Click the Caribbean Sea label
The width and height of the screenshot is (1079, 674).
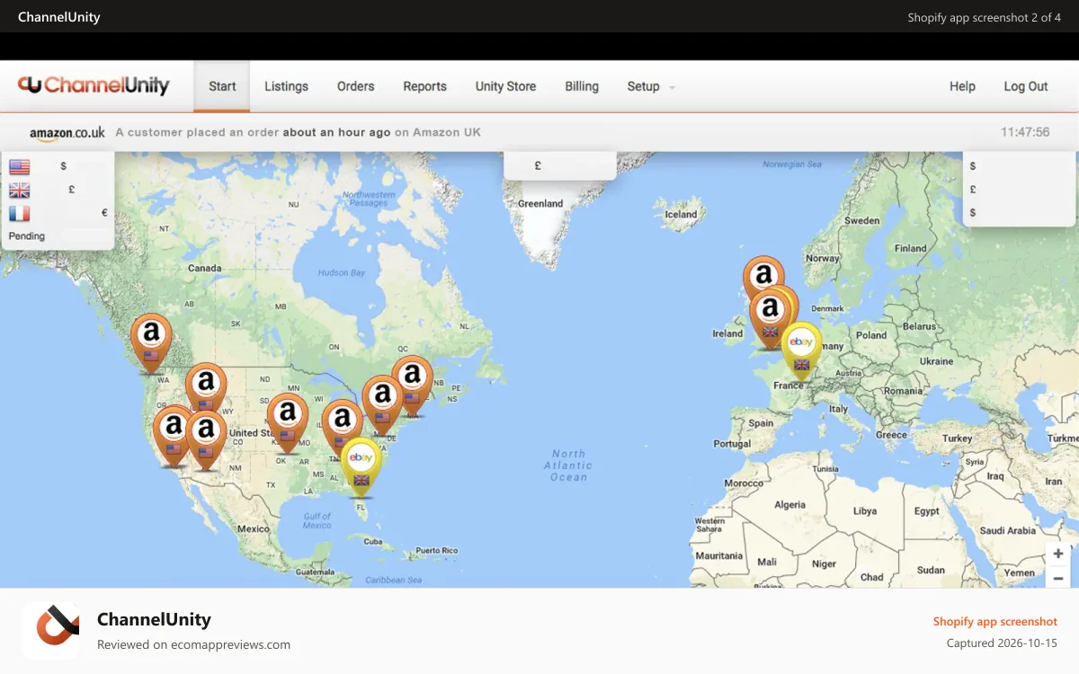click(393, 580)
